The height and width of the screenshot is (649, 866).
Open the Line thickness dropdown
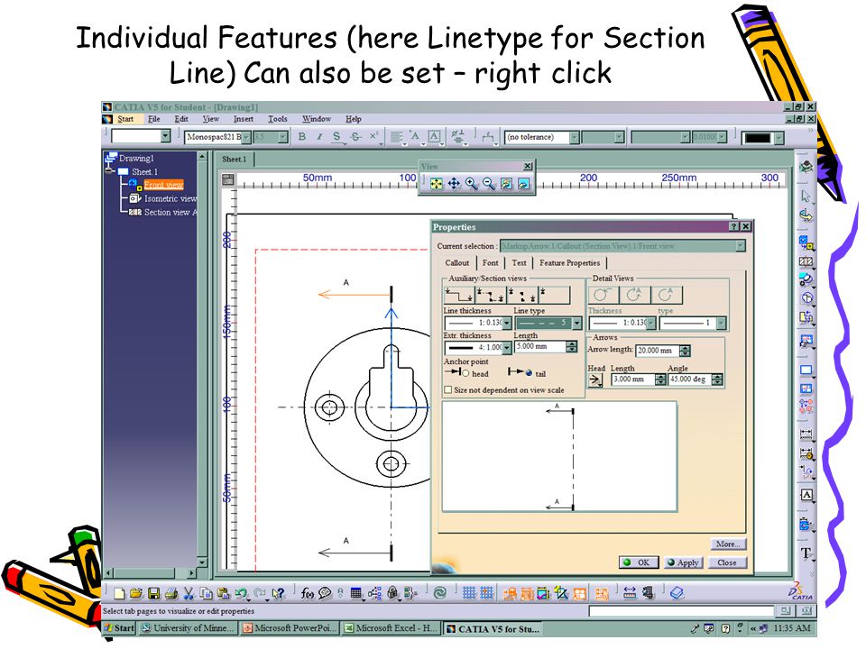point(506,323)
